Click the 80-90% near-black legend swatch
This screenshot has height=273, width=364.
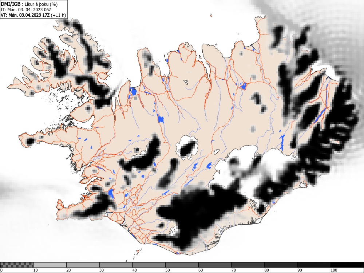(x=281, y=265)
